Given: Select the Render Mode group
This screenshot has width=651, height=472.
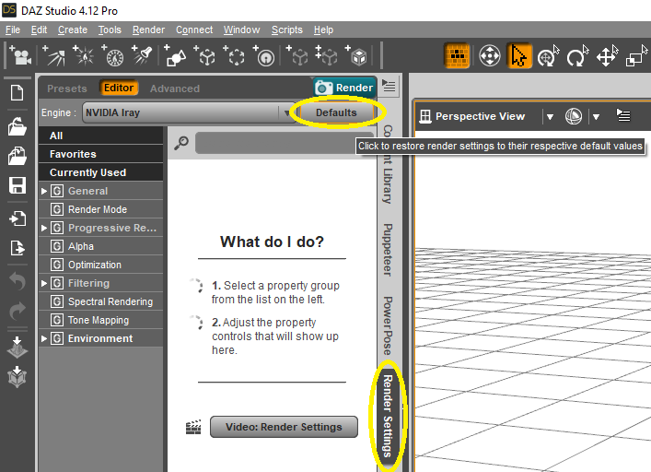Looking at the screenshot, I should tap(101, 209).
